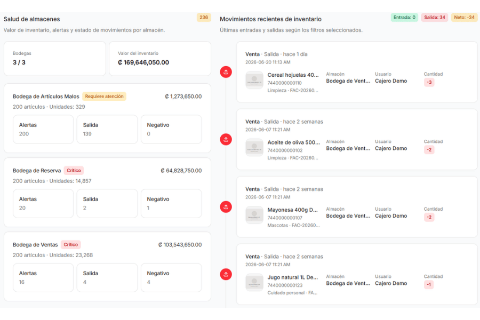This screenshot has height=320, width=480.
Task: Click Alertas 20 tile in Bodega de Reserva
Action: (x=43, y=203)
